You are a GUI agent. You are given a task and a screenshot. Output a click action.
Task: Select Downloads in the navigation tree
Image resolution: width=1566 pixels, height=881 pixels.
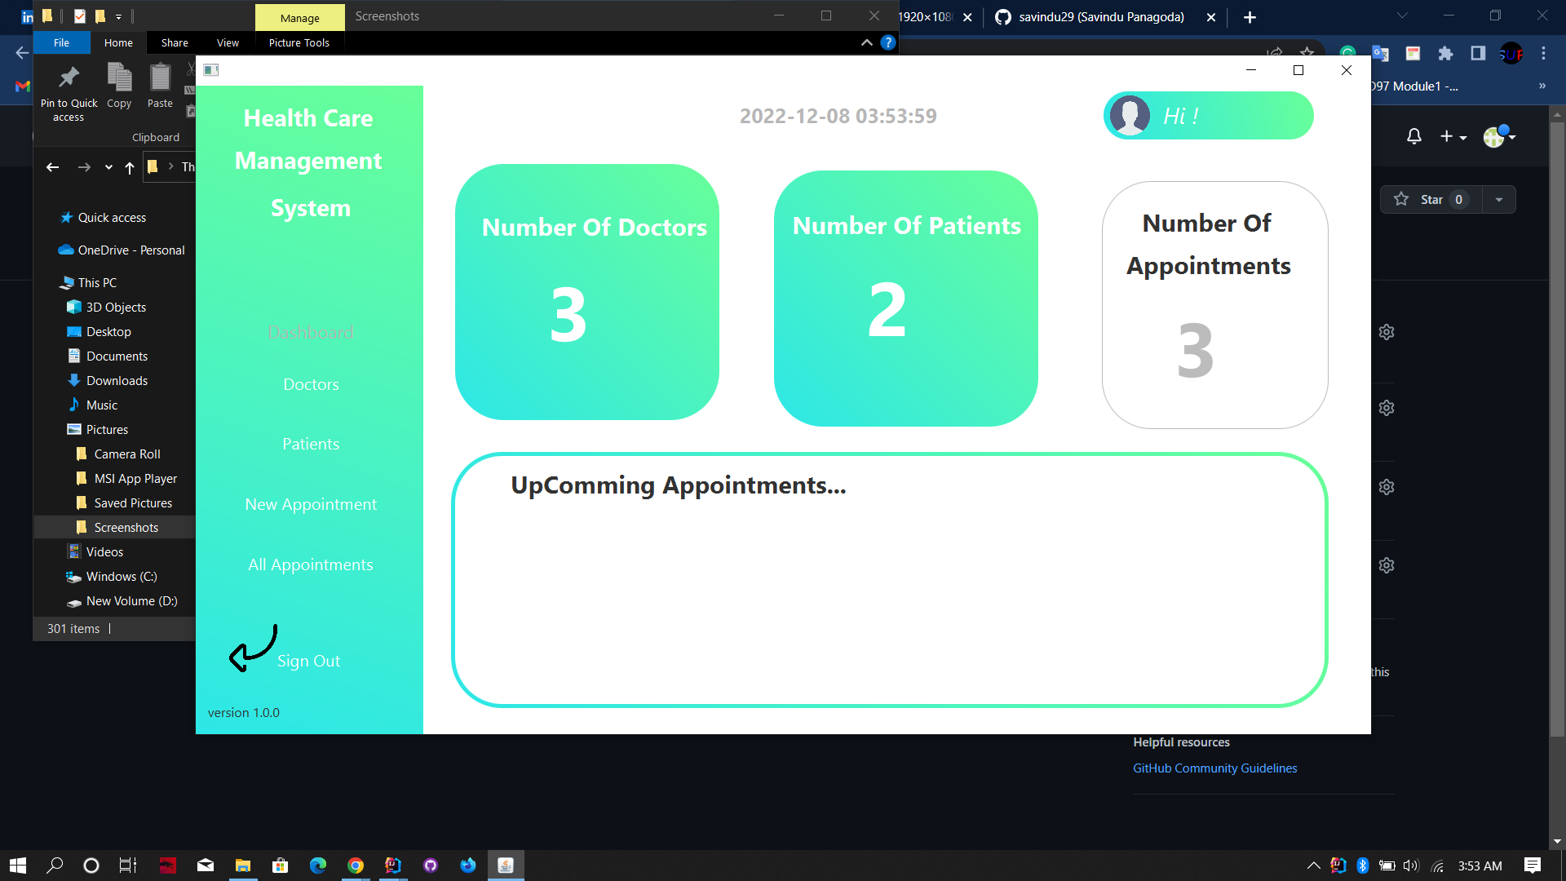(x=117, y=381)
